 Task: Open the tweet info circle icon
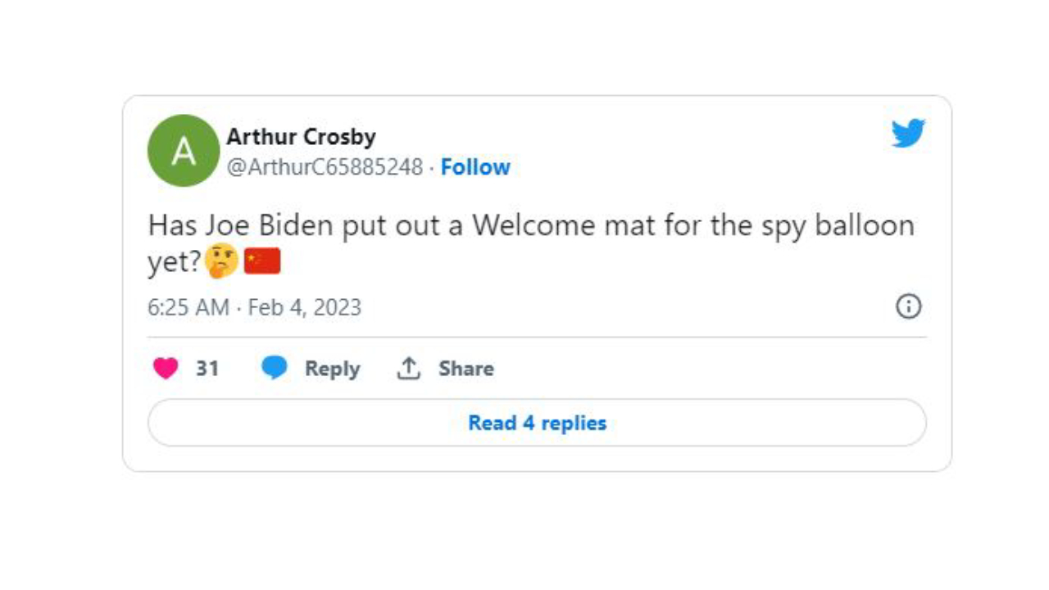908,306
